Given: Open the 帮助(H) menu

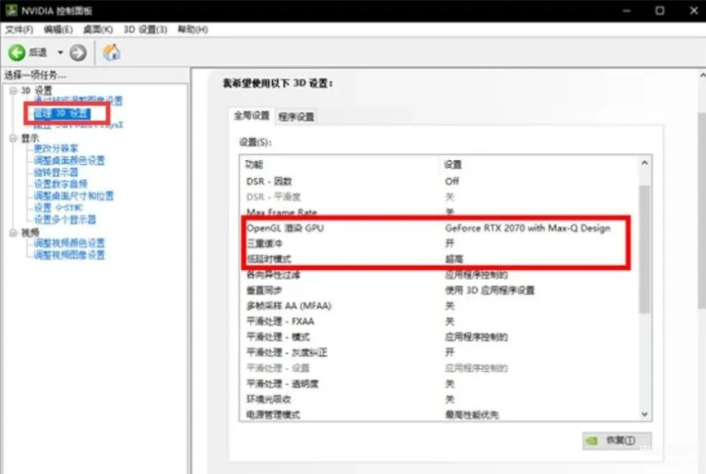Looking at the screenshot, I should (192, 30).
